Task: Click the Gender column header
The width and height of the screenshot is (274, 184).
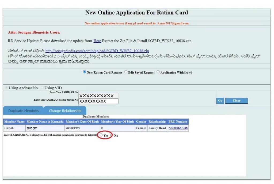Action: pos(141,122)
